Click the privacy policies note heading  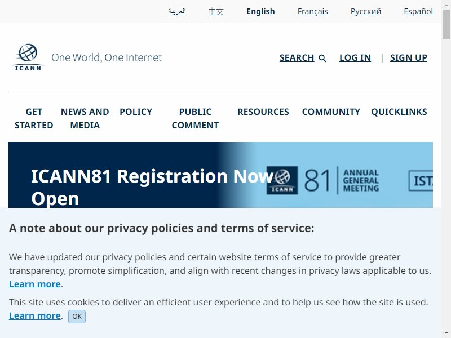coord(162,228)
